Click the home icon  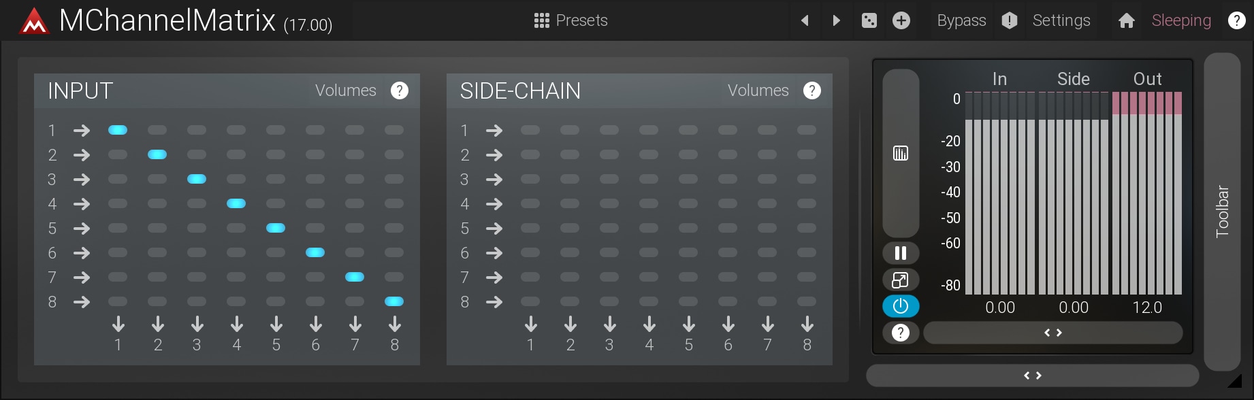click(1127, 20)
